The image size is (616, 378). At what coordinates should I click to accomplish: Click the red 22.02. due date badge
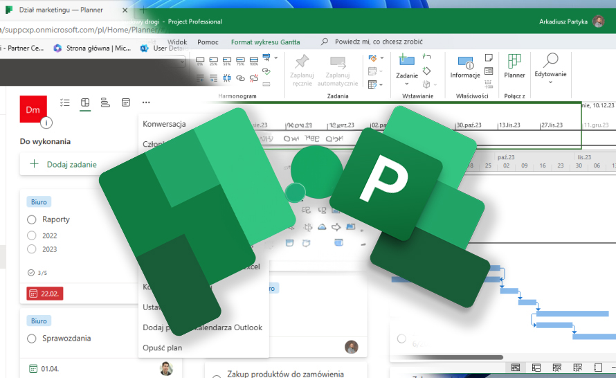(45, 294)
